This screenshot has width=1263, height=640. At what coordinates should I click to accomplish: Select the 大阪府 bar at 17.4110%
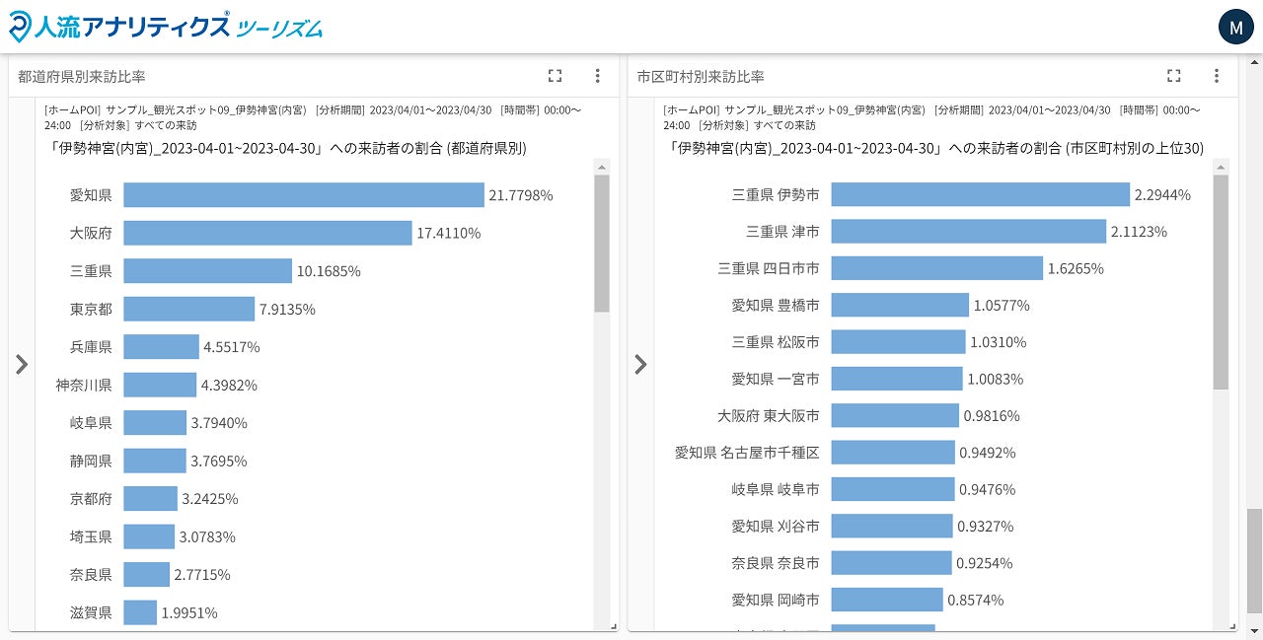click(x=266, y=233)
